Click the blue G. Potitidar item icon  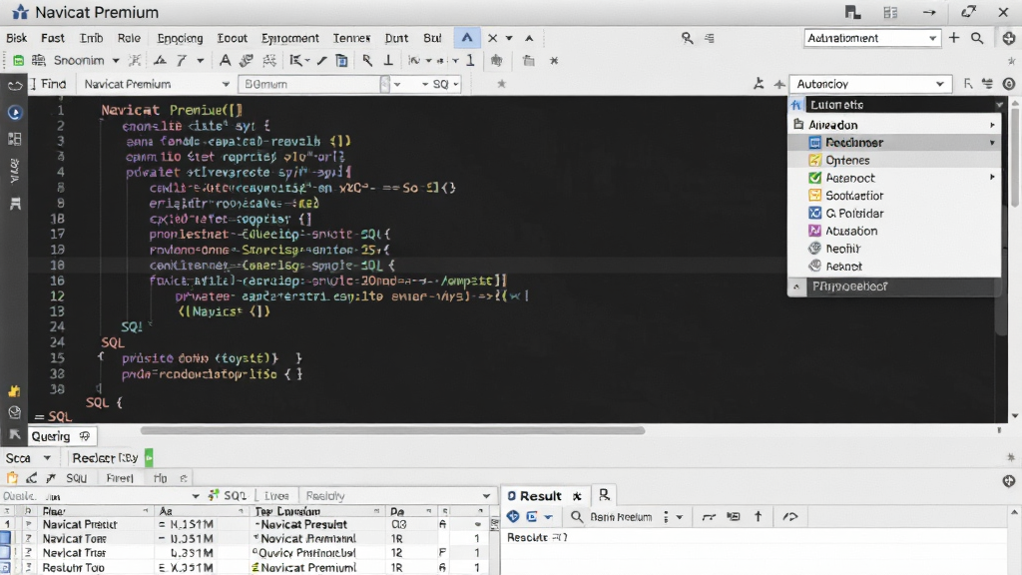(x=814, y=214)
